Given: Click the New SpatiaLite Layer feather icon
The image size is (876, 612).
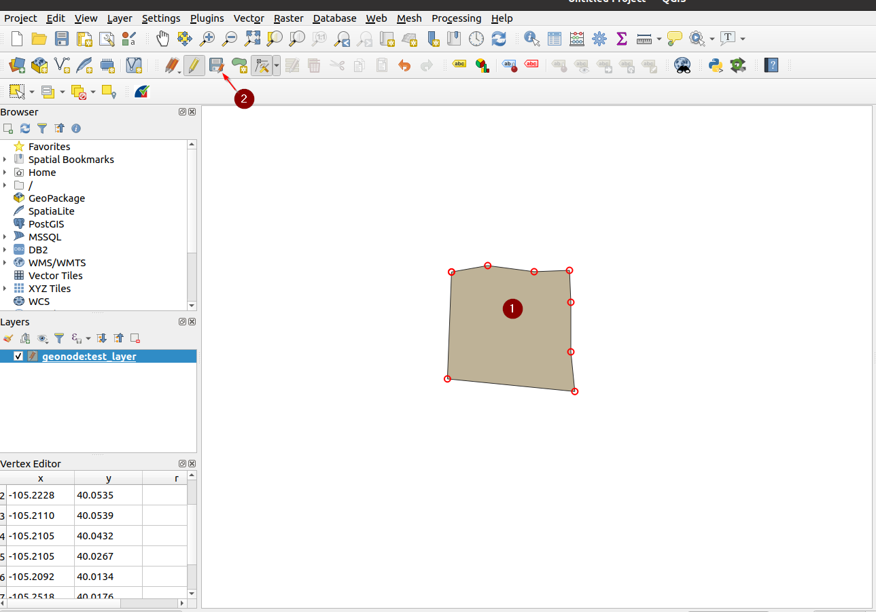Looking at the screenshot, I should pyautogui.click(x=84, y=66).
